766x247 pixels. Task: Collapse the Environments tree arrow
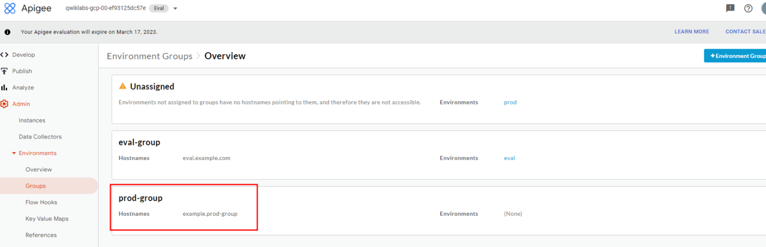[14, 153]
